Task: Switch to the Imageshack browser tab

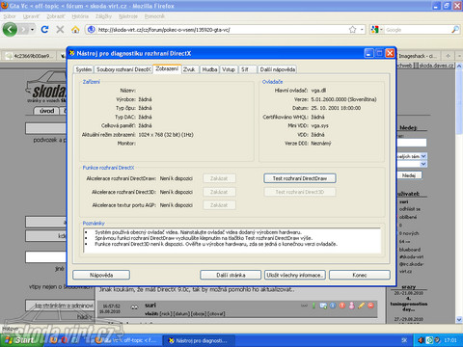Action: (x=418, y=56)
